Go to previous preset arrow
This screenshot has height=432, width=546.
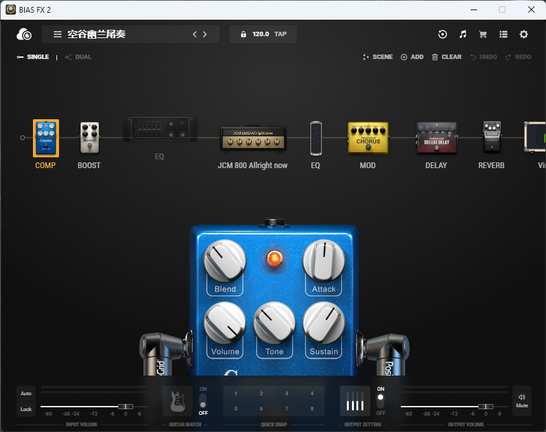pos(195,34)
